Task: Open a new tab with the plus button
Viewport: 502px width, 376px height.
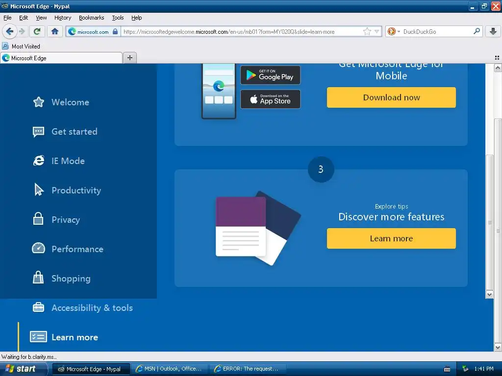Action: 129,58
